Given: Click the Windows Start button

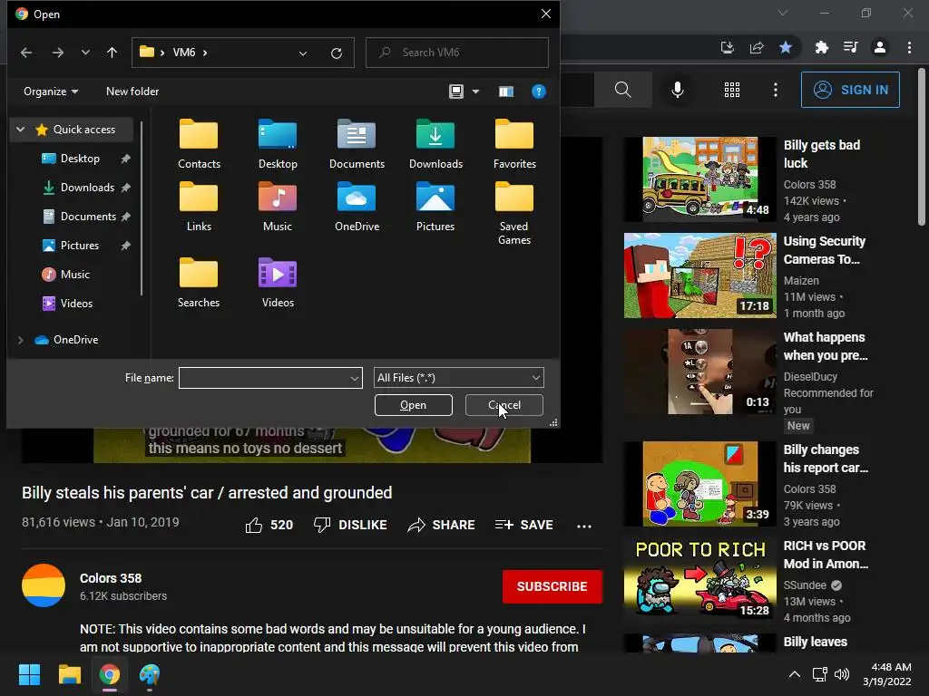Looking at the screenshot, I should pyautogui.click(x=29, y=674).
